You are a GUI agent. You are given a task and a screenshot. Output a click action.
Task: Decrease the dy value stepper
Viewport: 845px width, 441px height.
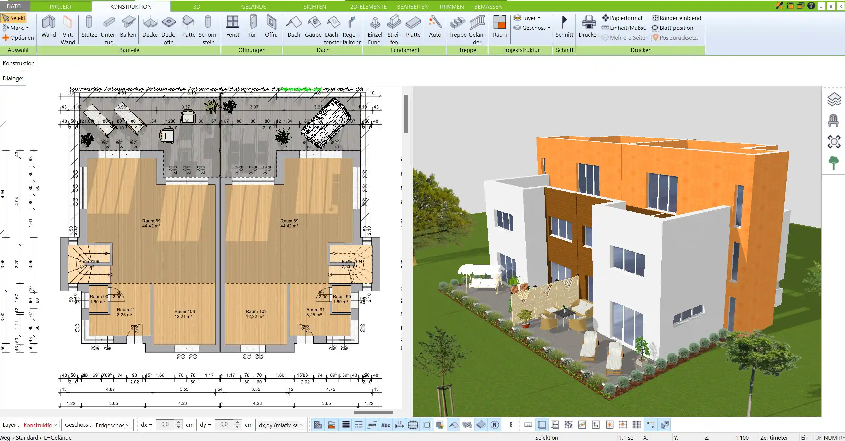click(x=238, y=427)
